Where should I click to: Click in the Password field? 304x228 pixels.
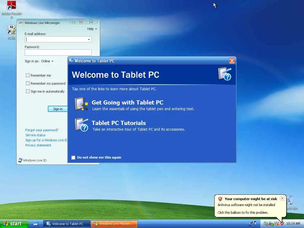coord(58,52)
